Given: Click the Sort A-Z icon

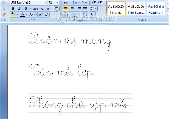Looking at the screenshot, I should 85,15.
